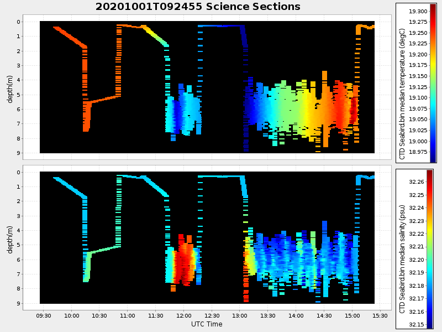Click the 32.18 salinity colorbar value
The height and width of the screenshot is (332, 442).
[417, 286]
